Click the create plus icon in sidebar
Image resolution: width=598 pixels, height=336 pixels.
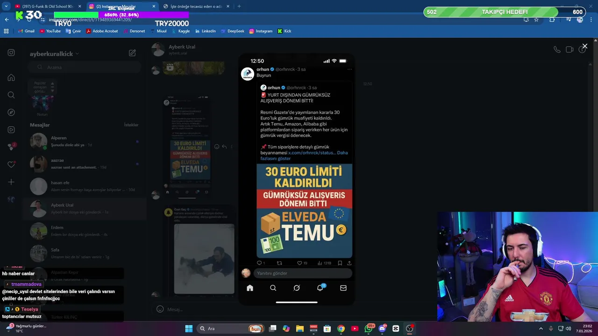[11, 182]
